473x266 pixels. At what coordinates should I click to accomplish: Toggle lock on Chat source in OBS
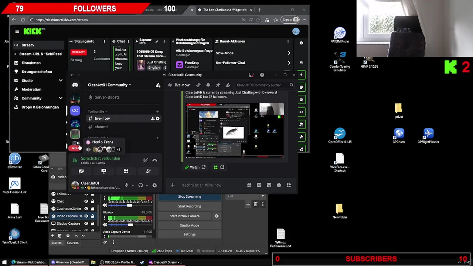[92, 201]
